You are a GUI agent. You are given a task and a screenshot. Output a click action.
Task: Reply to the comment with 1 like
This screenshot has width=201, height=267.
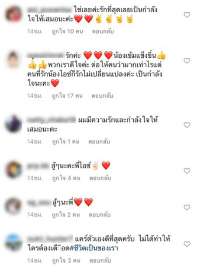(99, 141)
